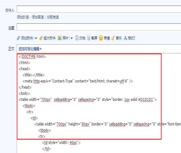Click the 文档 label text
Viewport: 181px width, 153px height.
[x=82, y=38]
